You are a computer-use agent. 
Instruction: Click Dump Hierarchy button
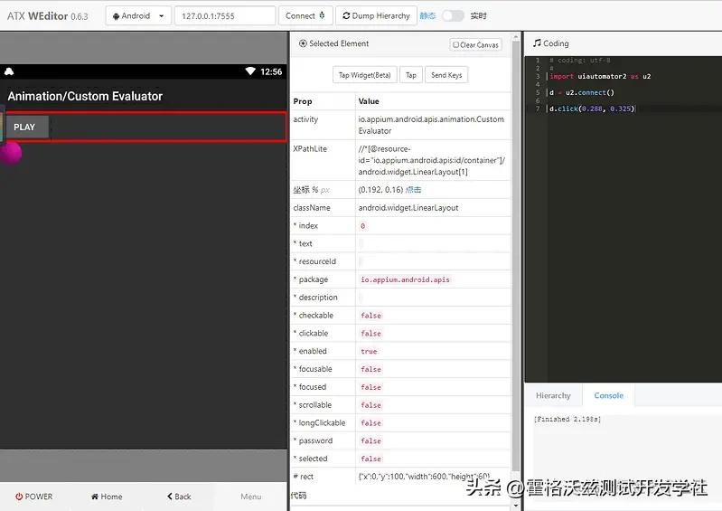[x=376, y=15]
